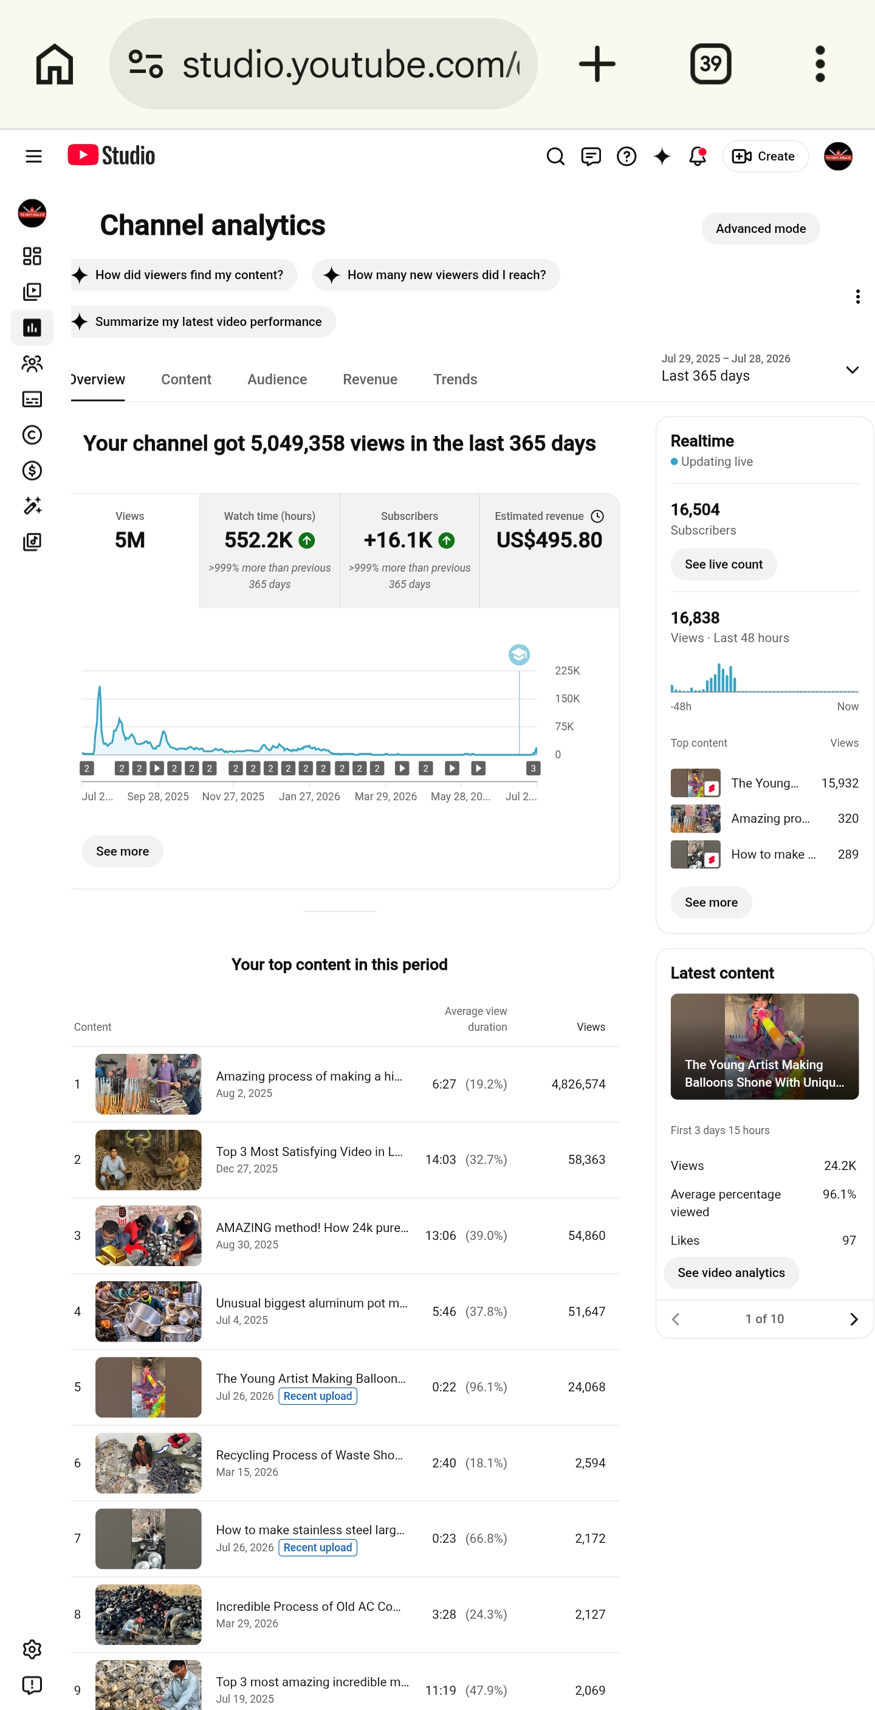Open the Send feedback sidebar icon
875x1710 pixels.
pyautogui.click(x=32, y=1686)
